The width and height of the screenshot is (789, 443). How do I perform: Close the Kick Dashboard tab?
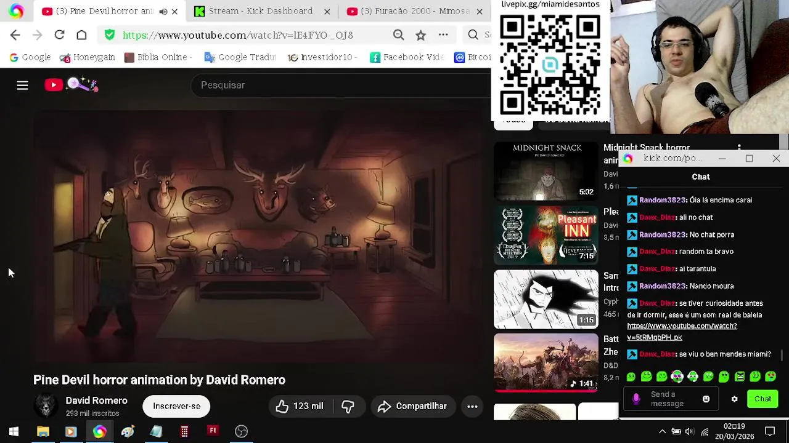[x=327, y=11]
